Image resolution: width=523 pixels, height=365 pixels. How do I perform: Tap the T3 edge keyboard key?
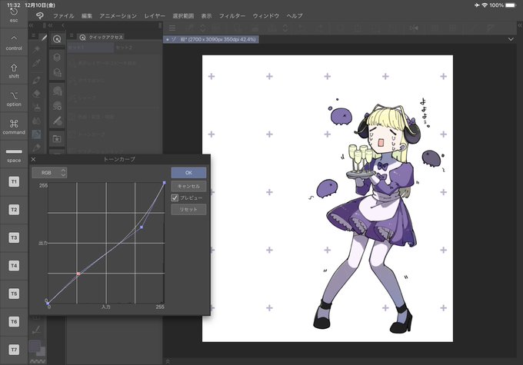[14, 237]
